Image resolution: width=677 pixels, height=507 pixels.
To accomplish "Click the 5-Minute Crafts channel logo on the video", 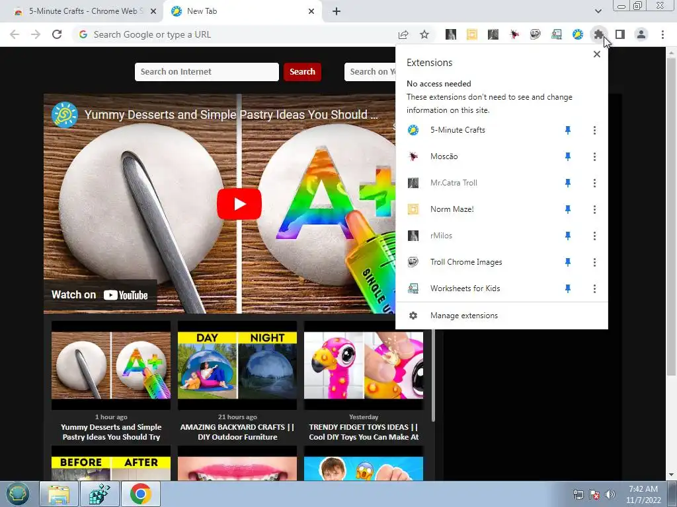I will pos(64,115).
